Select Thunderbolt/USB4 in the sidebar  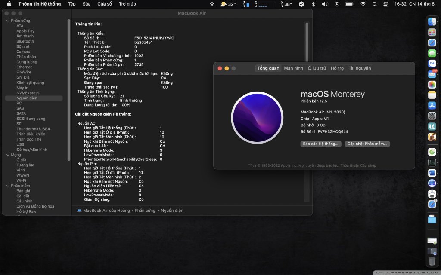point(33,129)
